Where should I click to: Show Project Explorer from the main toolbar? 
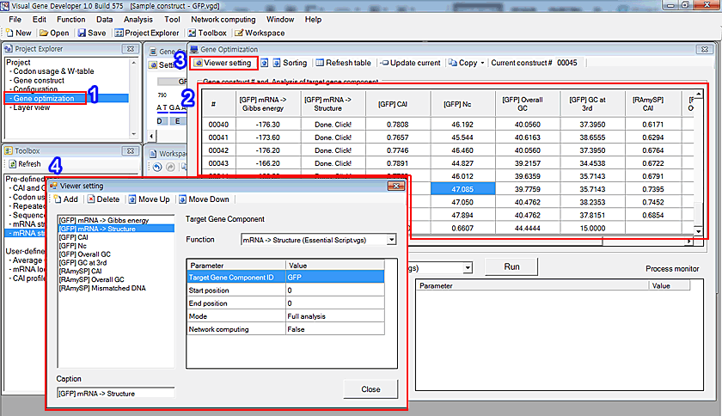146,33
